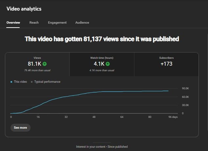The image size is (208, 151).
Task: Select the Audience tab
Action: pos(82,23)
